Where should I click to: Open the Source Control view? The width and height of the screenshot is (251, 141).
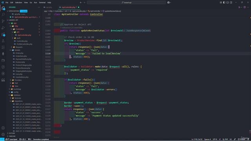click(3, 21)
